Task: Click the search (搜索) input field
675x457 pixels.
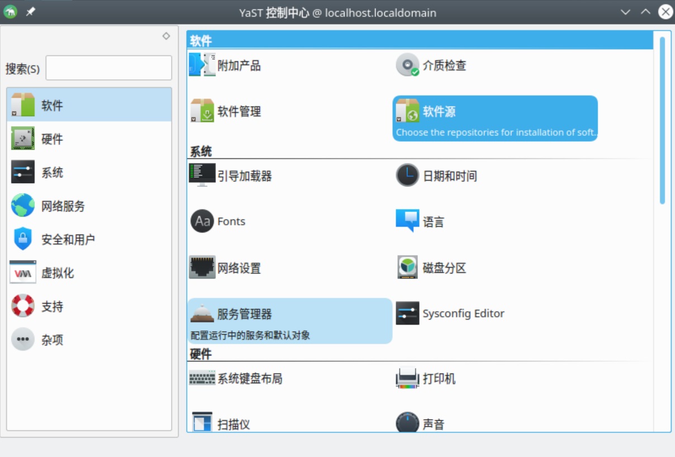Action: 109,68
